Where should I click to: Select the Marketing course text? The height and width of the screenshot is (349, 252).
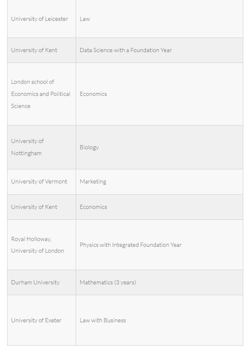[x=93, y=182]
